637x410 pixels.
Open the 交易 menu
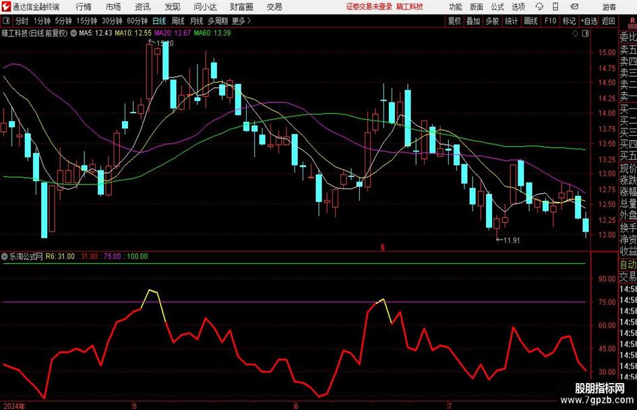[x=274, y=7]
